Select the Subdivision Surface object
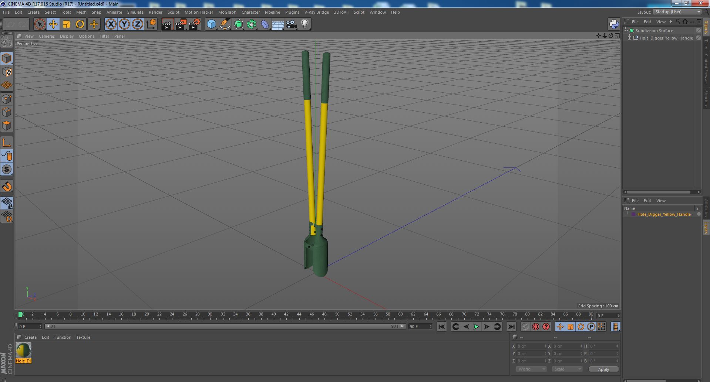Viewport: 710px width, 382px height. pyautogui.click(x=654, y=31)
